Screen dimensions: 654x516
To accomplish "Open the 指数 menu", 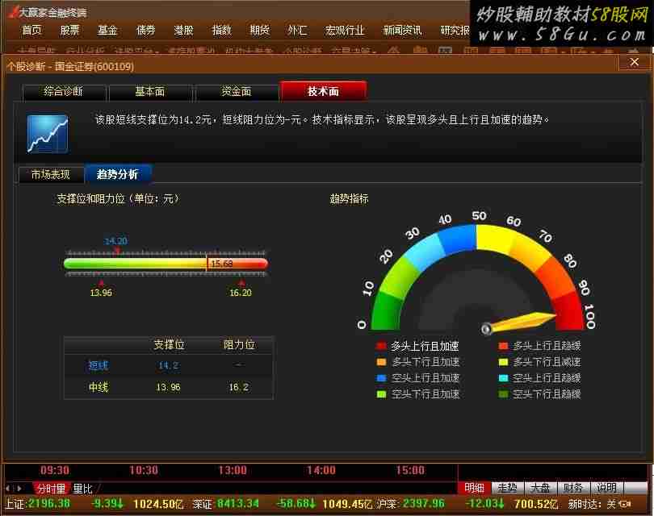I will [221, 30].
